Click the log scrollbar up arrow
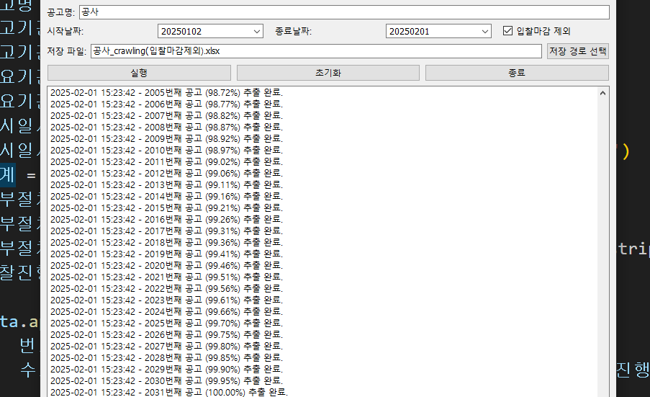 click(x=602, y=93)
